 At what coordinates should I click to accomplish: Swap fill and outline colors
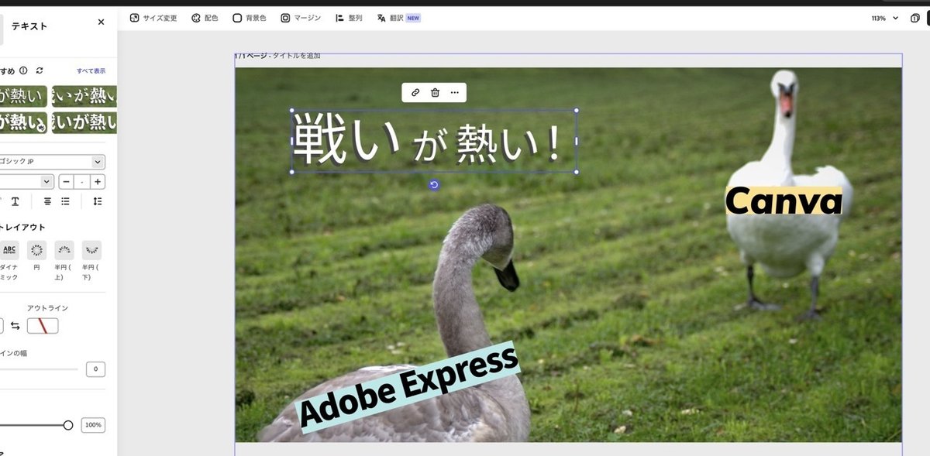(15, 326)
